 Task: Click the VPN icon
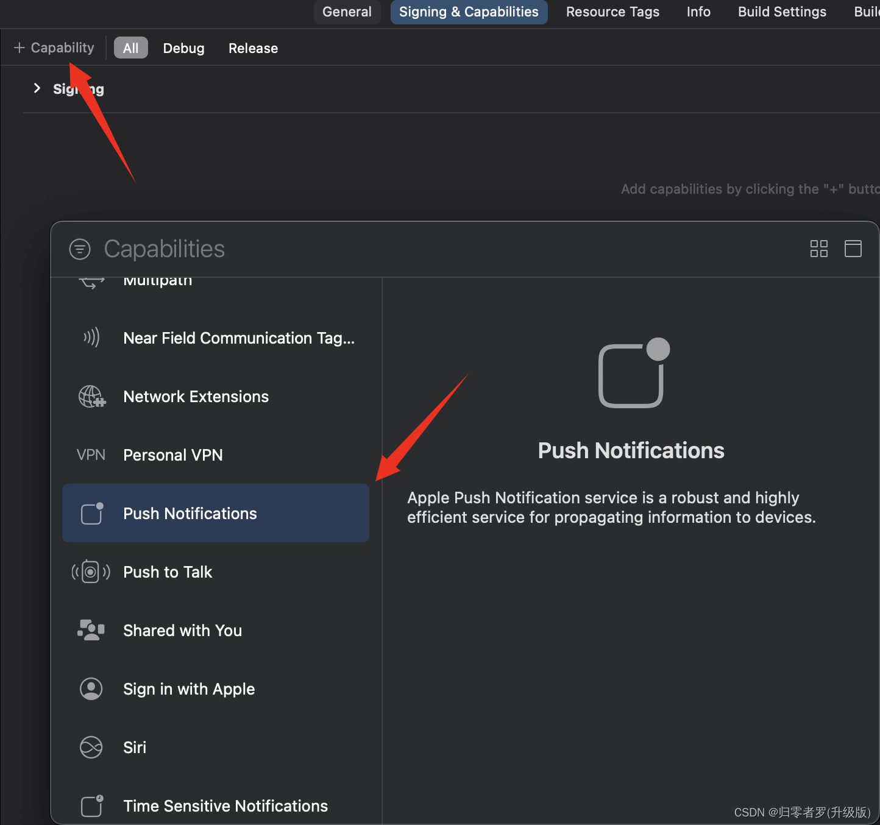pos(91,455)
